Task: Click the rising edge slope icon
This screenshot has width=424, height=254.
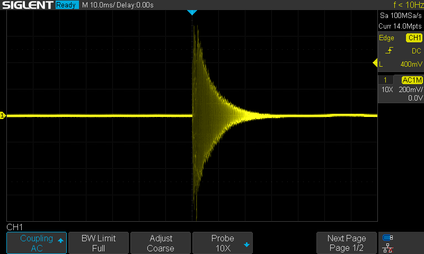Action: click(x=389, y=51)
